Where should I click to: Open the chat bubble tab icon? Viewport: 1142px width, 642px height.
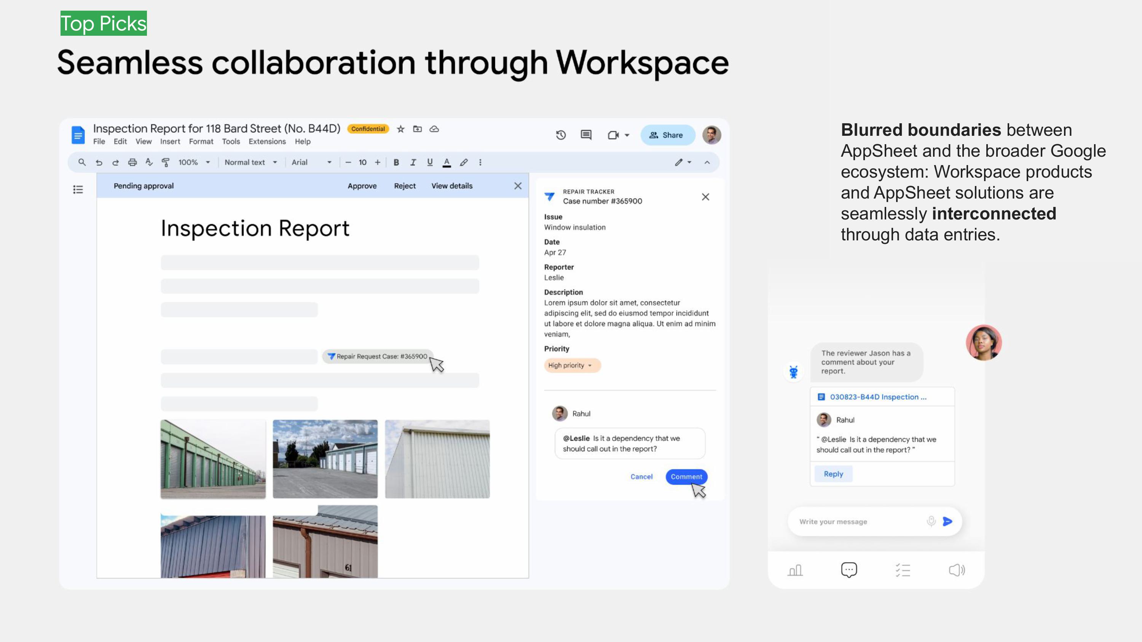[x=849, y=570]
